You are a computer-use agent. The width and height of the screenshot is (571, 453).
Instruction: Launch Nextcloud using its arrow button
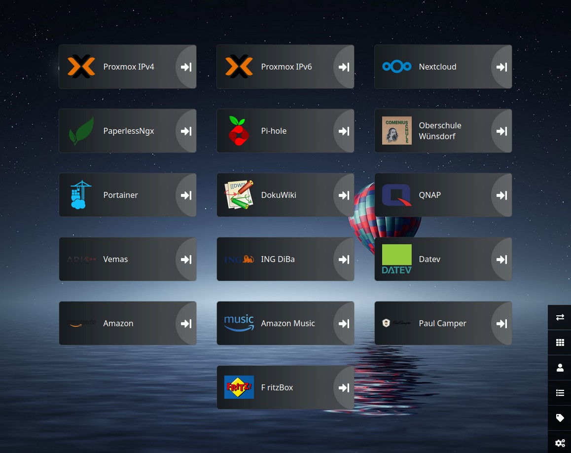(x=501, y=67)
